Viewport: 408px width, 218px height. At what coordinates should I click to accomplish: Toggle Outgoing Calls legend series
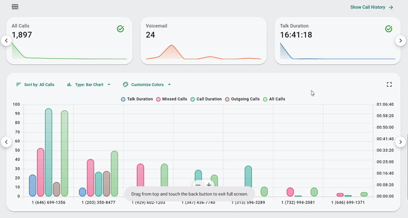tap(242, 99)
